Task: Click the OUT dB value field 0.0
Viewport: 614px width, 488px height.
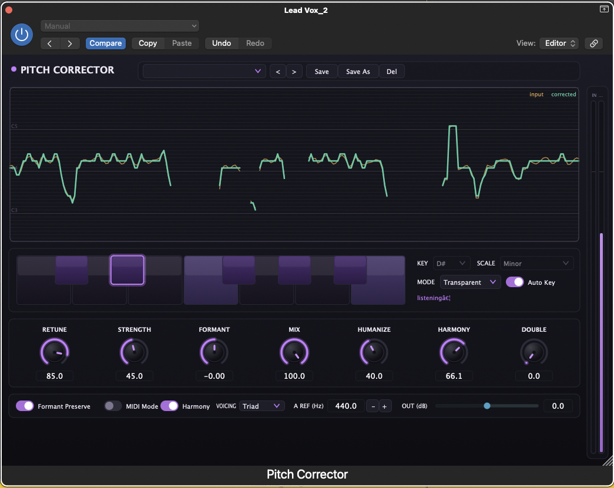Action: pyautogui.click(x=558, y=406)
